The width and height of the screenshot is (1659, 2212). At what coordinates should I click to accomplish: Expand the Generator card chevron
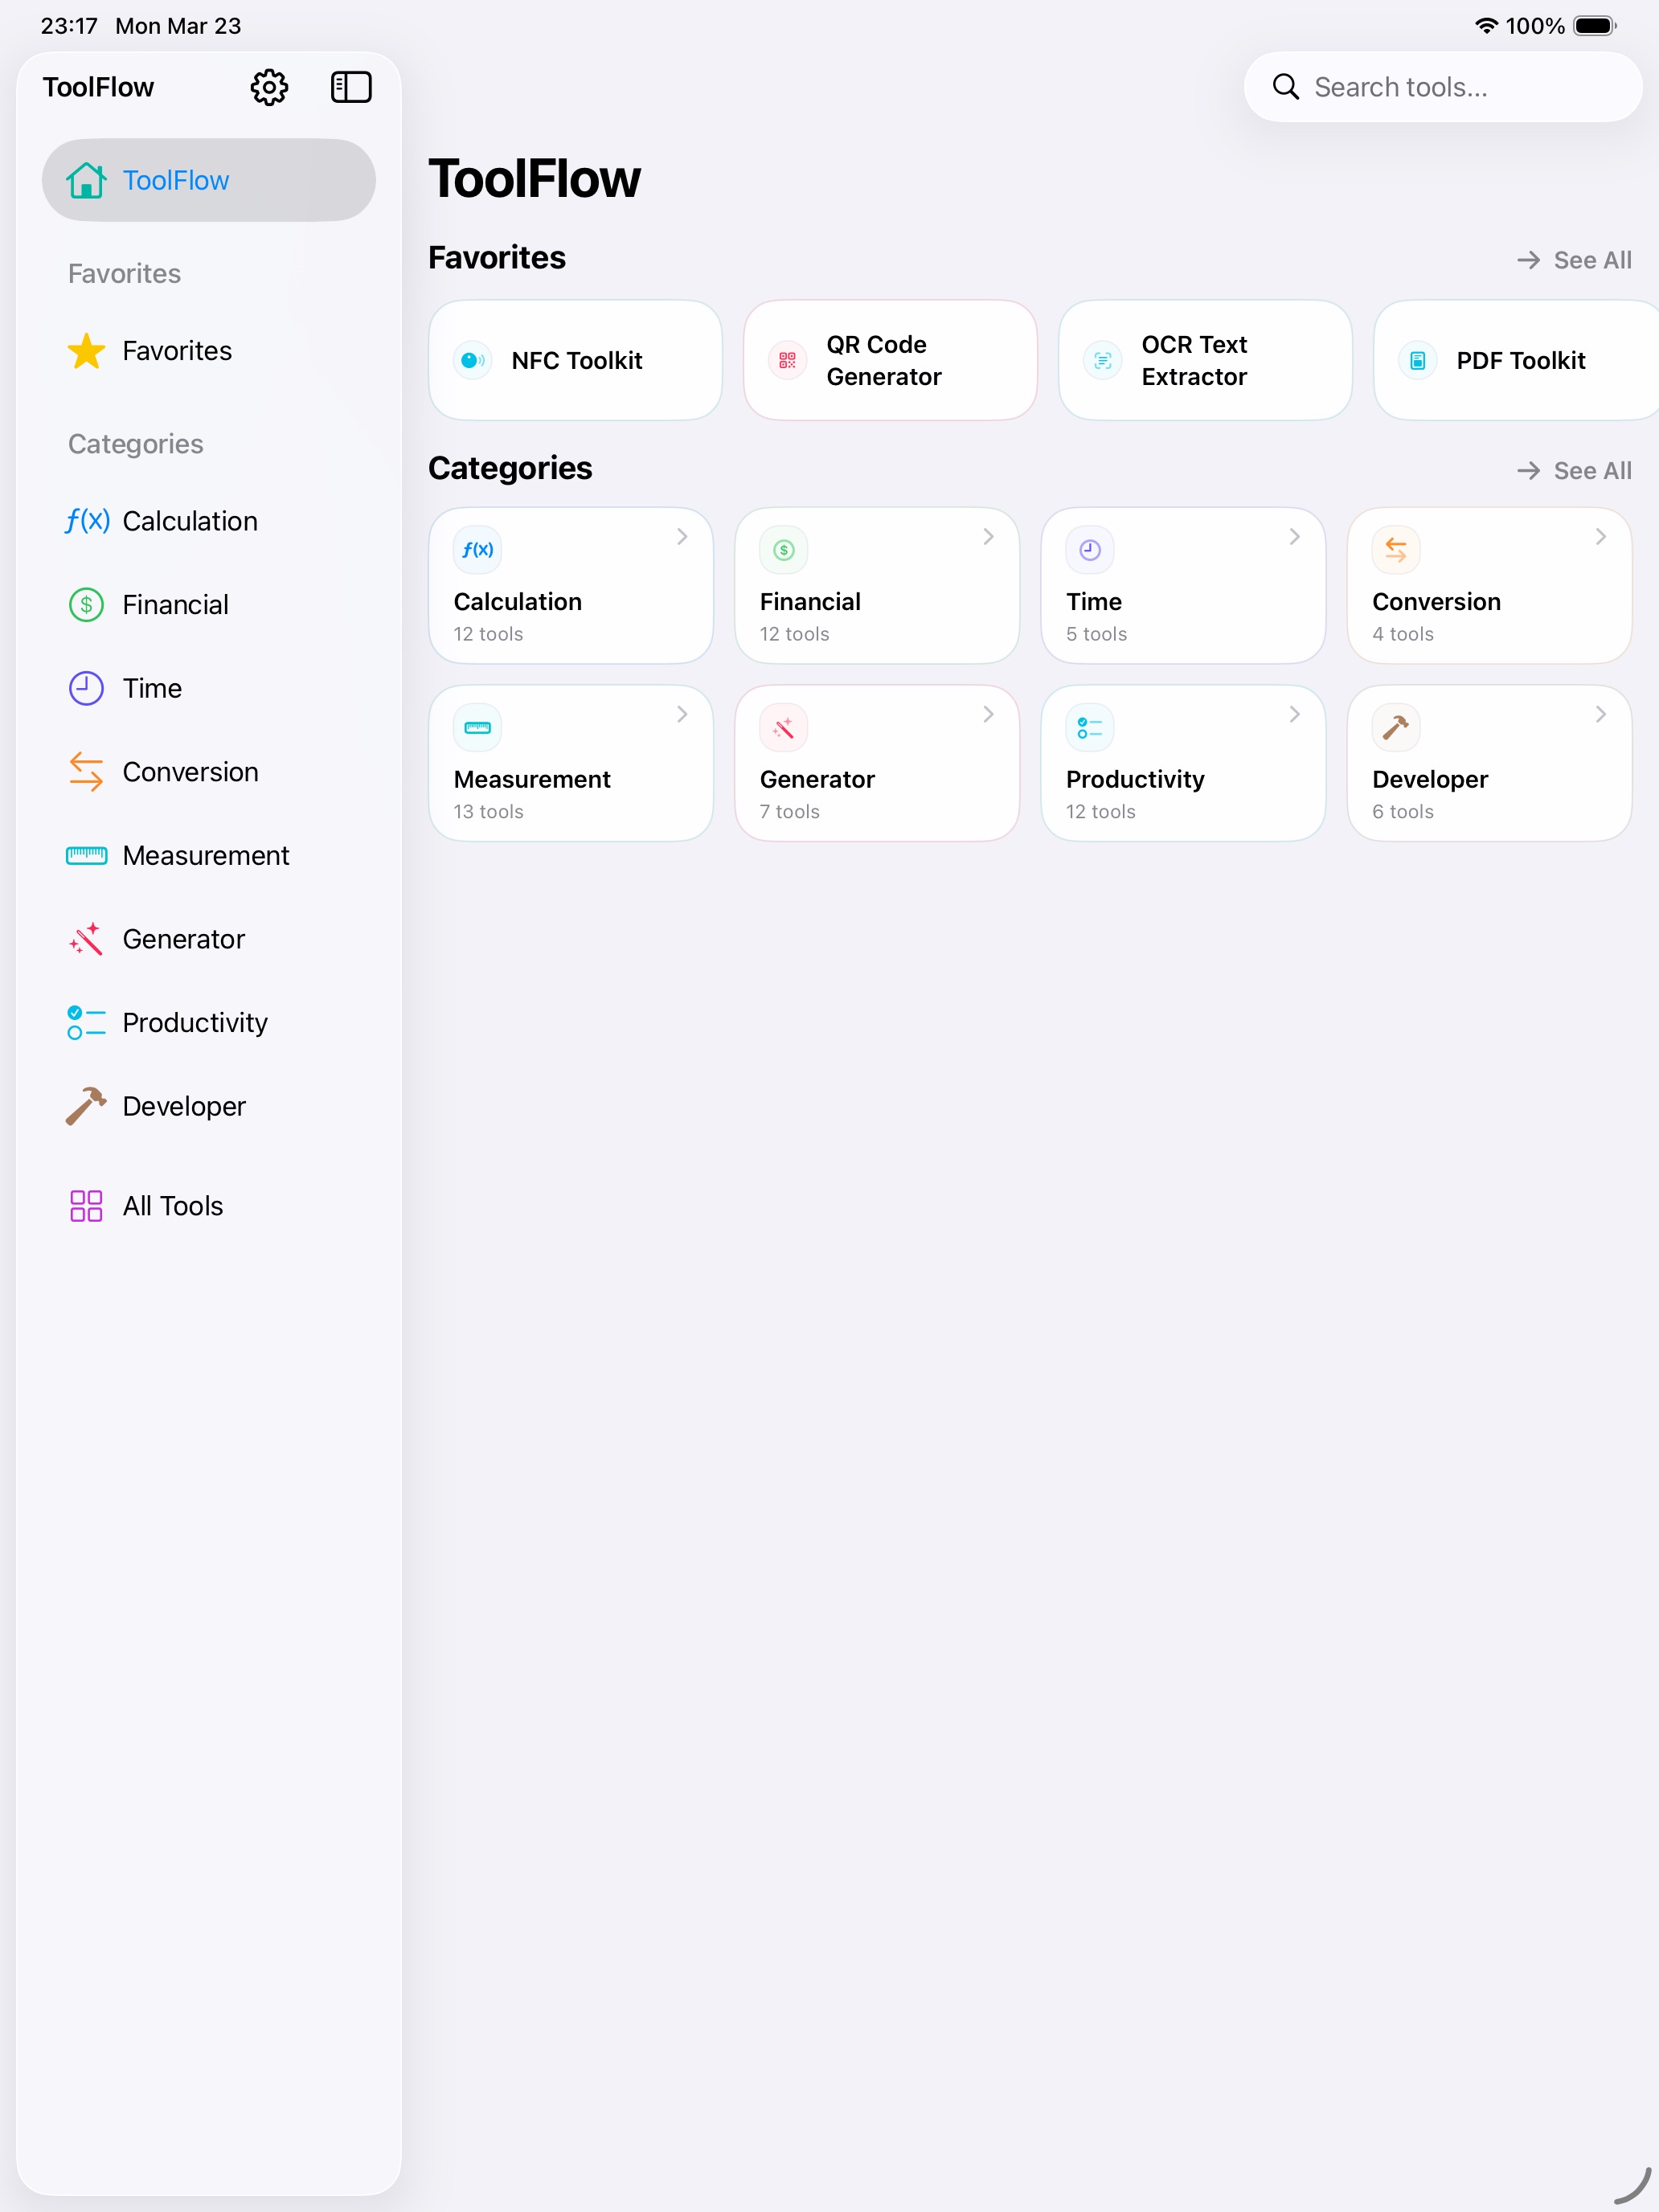[988, 714]
